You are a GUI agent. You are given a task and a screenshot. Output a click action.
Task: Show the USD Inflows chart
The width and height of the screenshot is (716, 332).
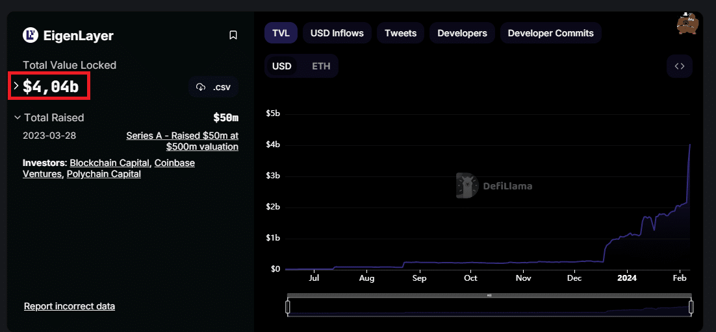click(x=337, y=33)
